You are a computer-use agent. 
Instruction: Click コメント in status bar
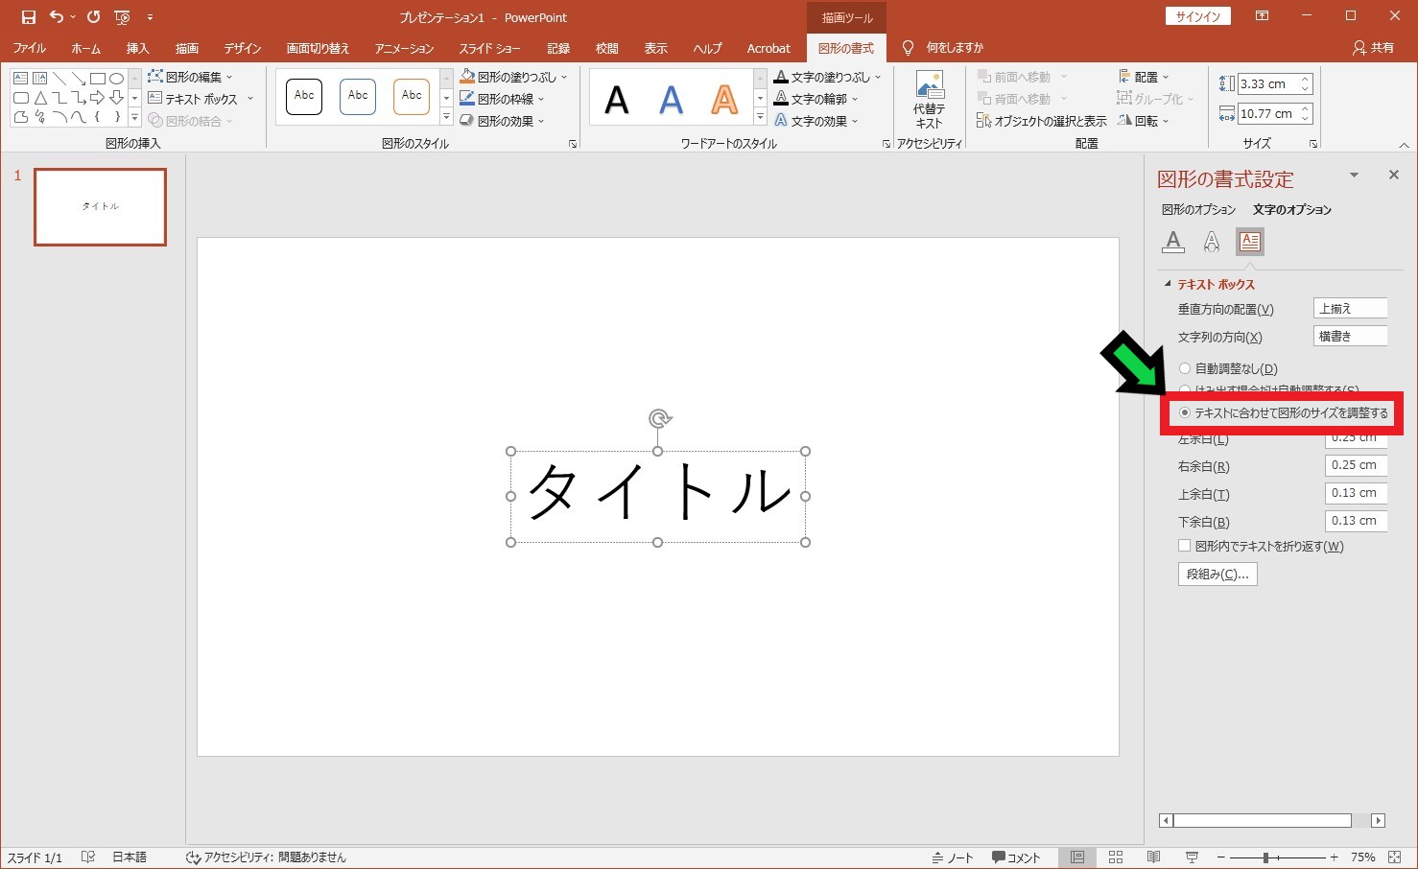point(1016,857)
